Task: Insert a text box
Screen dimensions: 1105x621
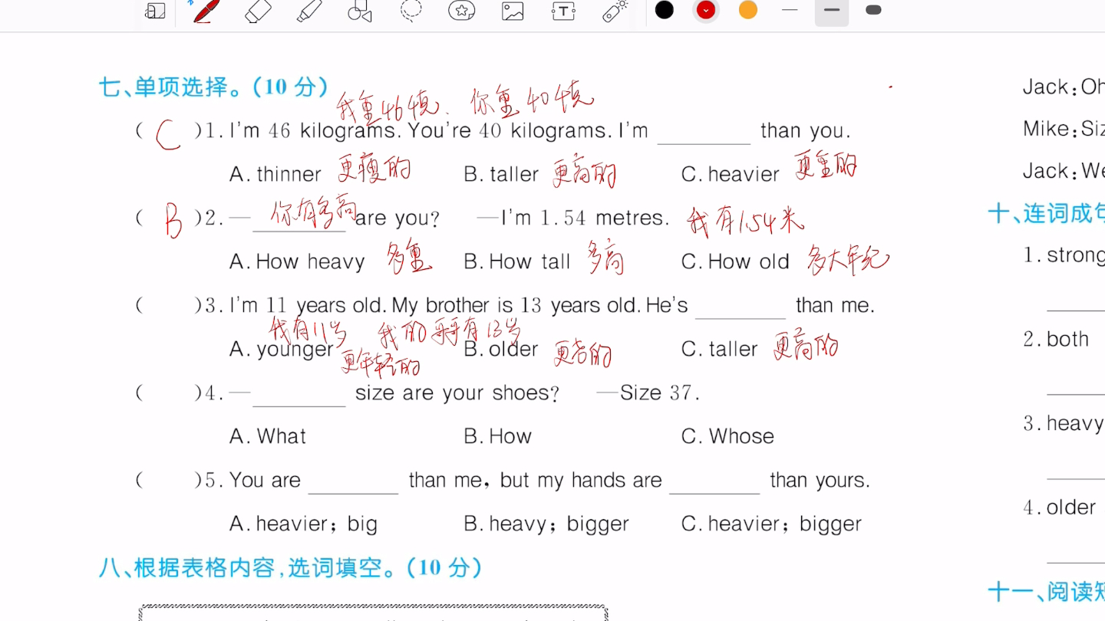Action: (x=562, y=11)
